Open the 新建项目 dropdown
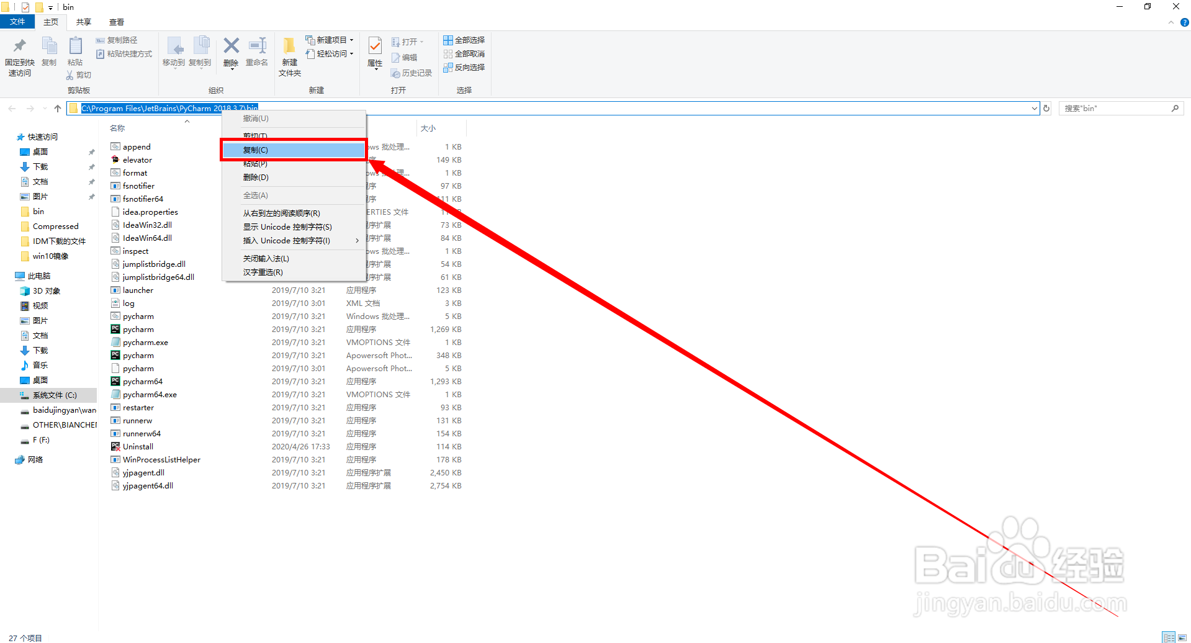This screenshot has height=643, width=1191. pos(328,39)
